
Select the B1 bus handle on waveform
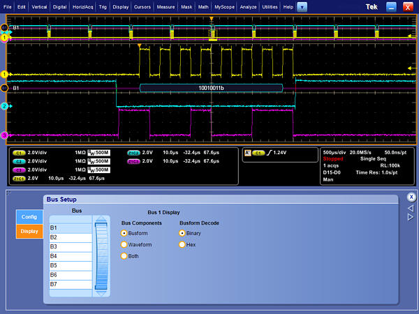(x=6, y=89)
